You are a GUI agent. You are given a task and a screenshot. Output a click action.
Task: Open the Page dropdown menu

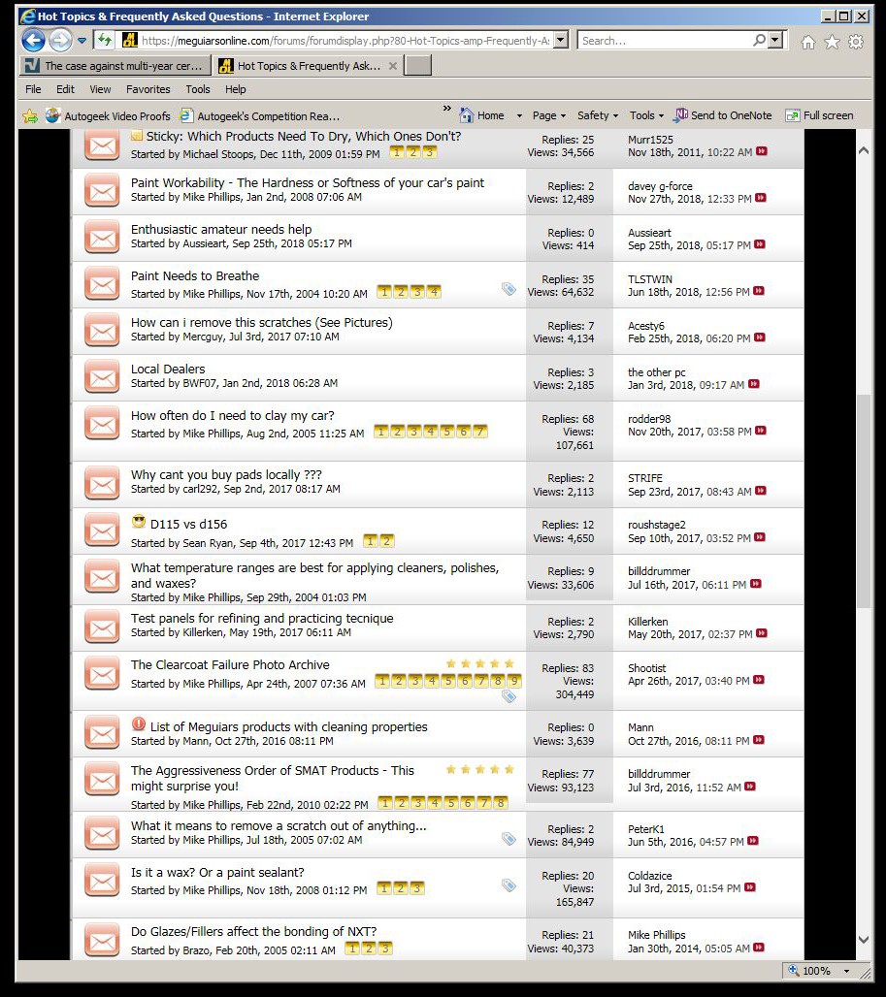549,115
